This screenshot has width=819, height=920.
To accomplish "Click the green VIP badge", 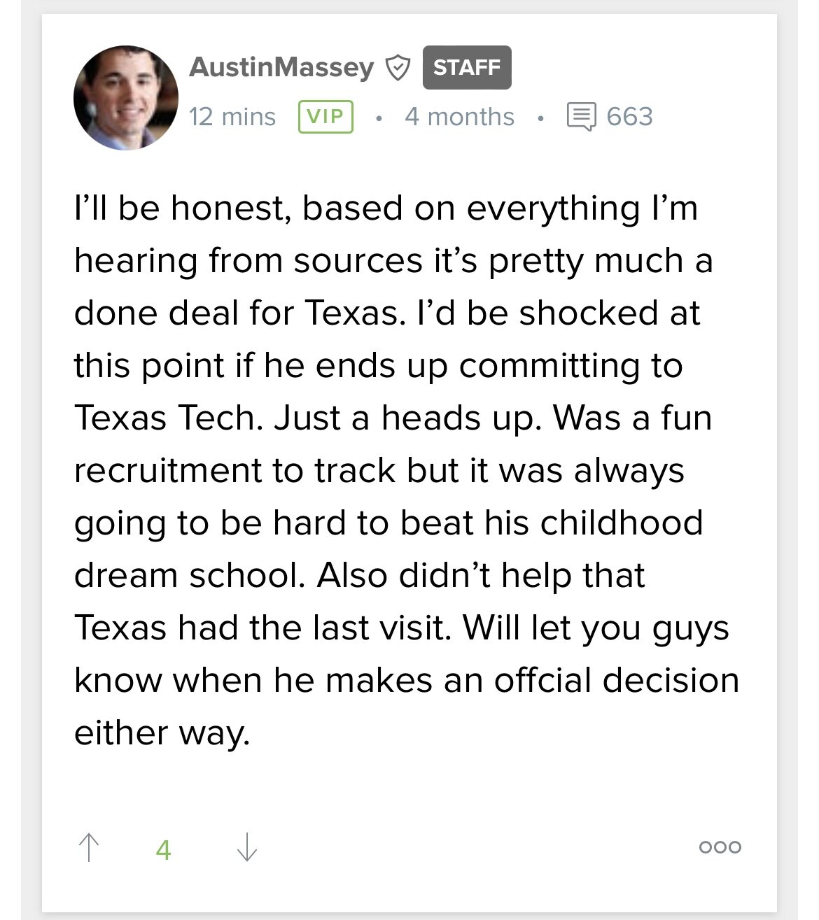I will 325,117.
